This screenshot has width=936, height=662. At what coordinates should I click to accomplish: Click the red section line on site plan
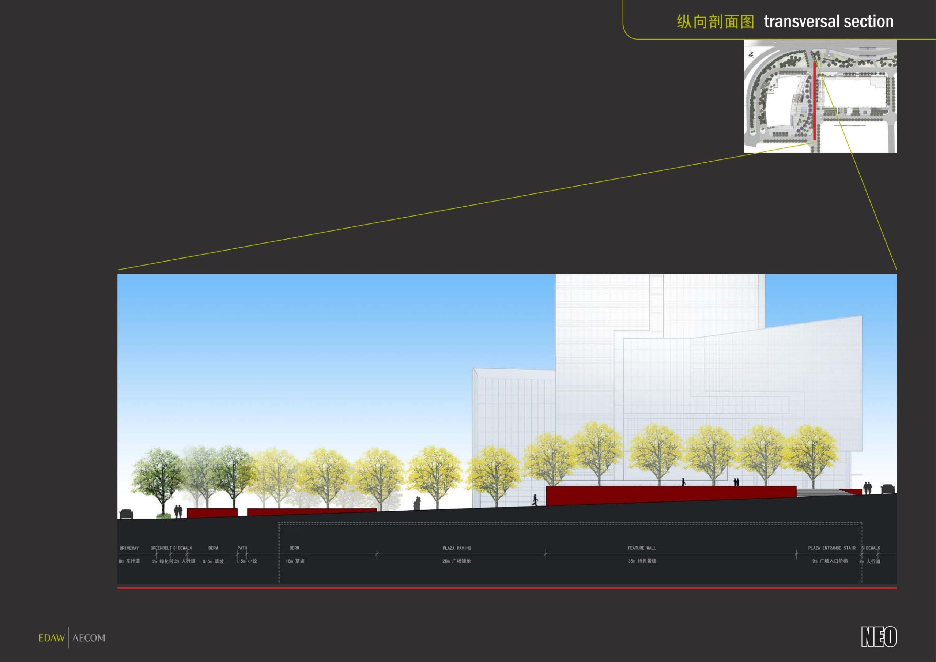[815, 101]
